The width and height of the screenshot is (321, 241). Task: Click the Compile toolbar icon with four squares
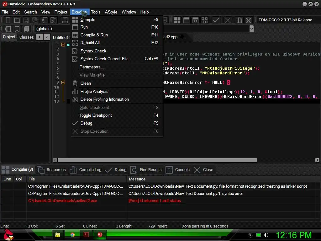[x=177, y=20]
